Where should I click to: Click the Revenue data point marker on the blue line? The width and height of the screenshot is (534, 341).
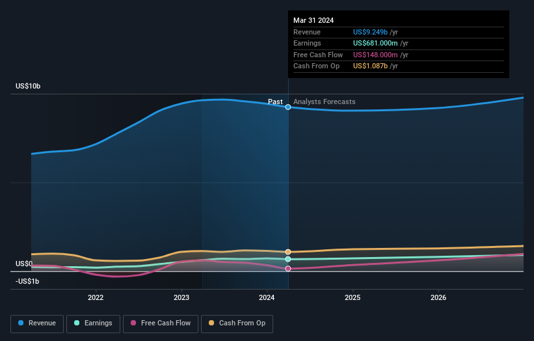coord(288,107)
